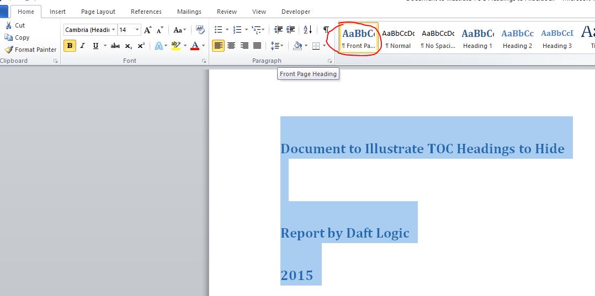The image size is (595, 296).
Task: Apply the No Spacing style
Action: (438, 38)
